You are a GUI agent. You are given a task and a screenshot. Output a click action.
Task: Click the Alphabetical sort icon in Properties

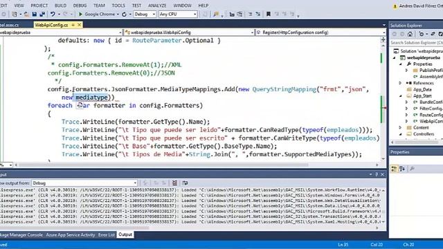402,169
